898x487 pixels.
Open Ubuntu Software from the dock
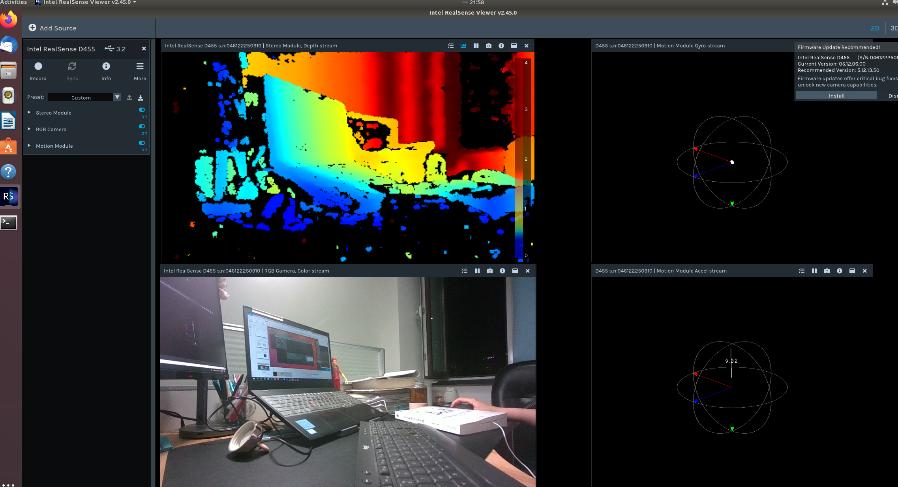9,146
